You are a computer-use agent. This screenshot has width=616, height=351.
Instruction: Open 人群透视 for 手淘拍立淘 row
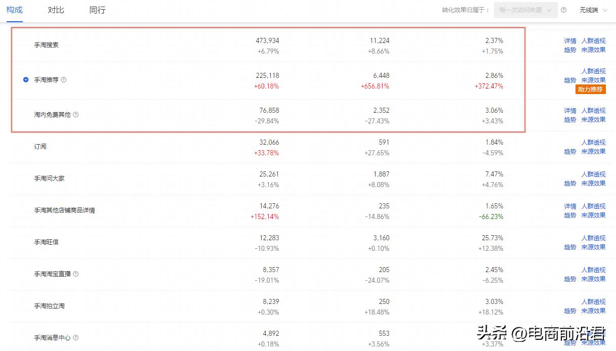(593, 302)
